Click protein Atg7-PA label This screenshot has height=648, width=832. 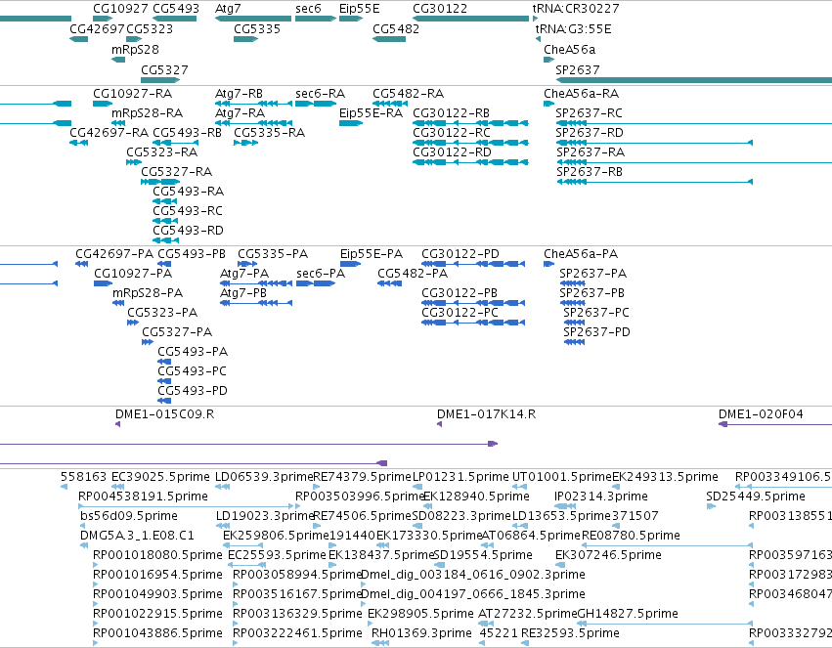(x=244, y=274)
